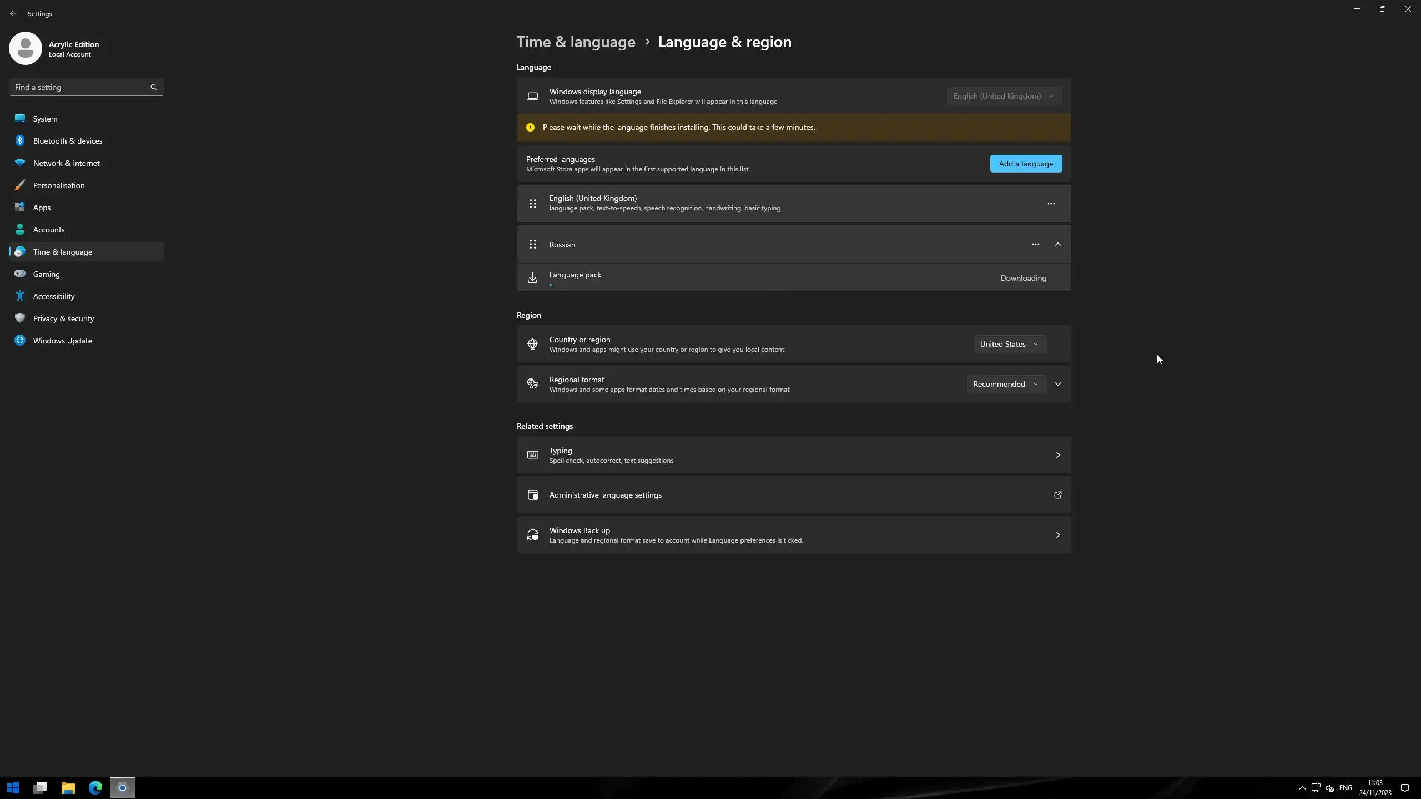Open Administrative language settings external link
Image resolution: width=1421 pixels, height=799 pixels.
(x=1057, y=495)
